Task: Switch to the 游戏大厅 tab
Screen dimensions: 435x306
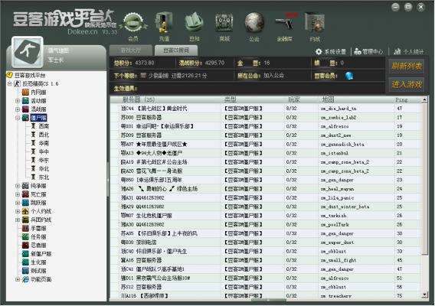Action: click(x=131, y=50)
